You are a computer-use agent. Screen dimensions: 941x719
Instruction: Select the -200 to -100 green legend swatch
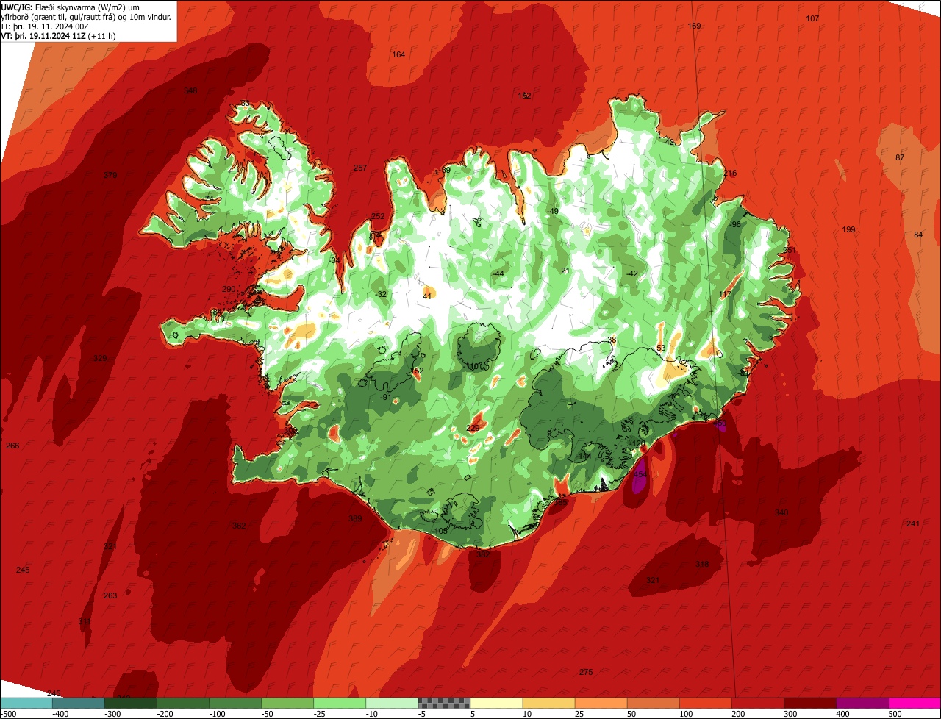click(x=183, y=703)
